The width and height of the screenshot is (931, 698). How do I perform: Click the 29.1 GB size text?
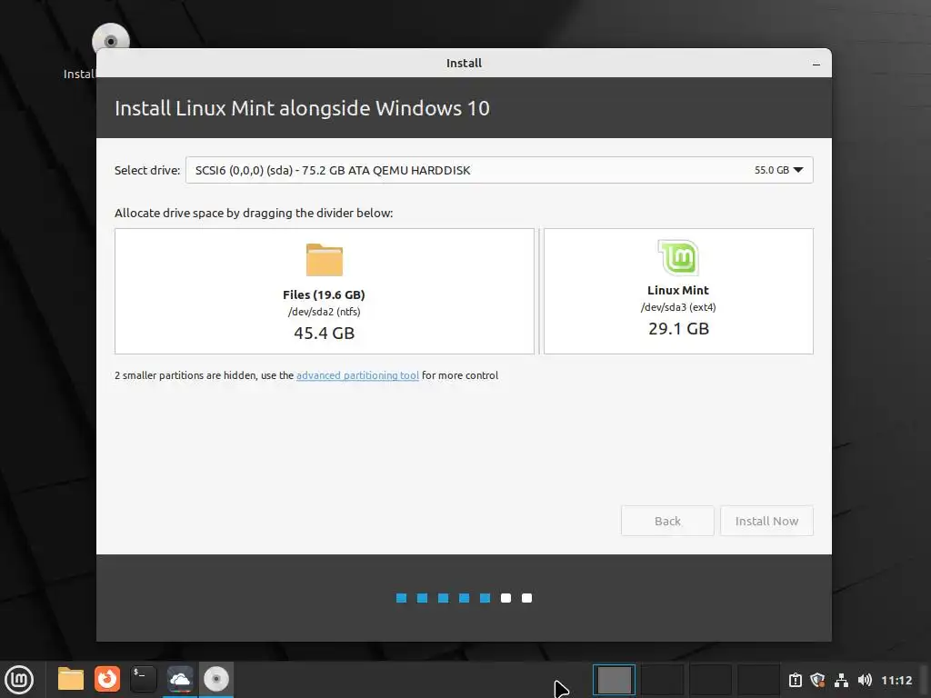click(x=678, y=328)
